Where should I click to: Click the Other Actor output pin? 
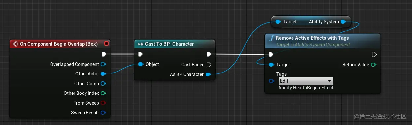click(103, 74)
